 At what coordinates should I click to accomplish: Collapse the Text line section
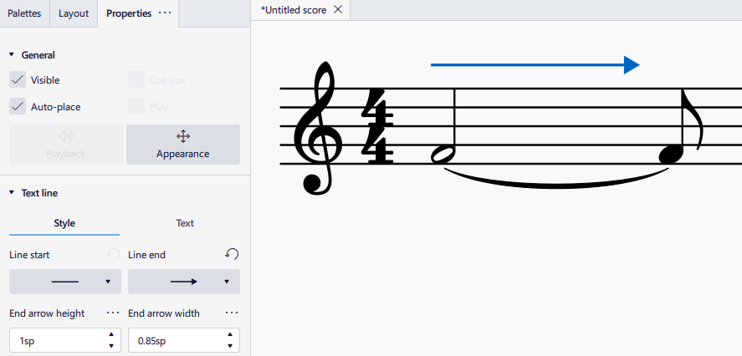pos(12,193)
